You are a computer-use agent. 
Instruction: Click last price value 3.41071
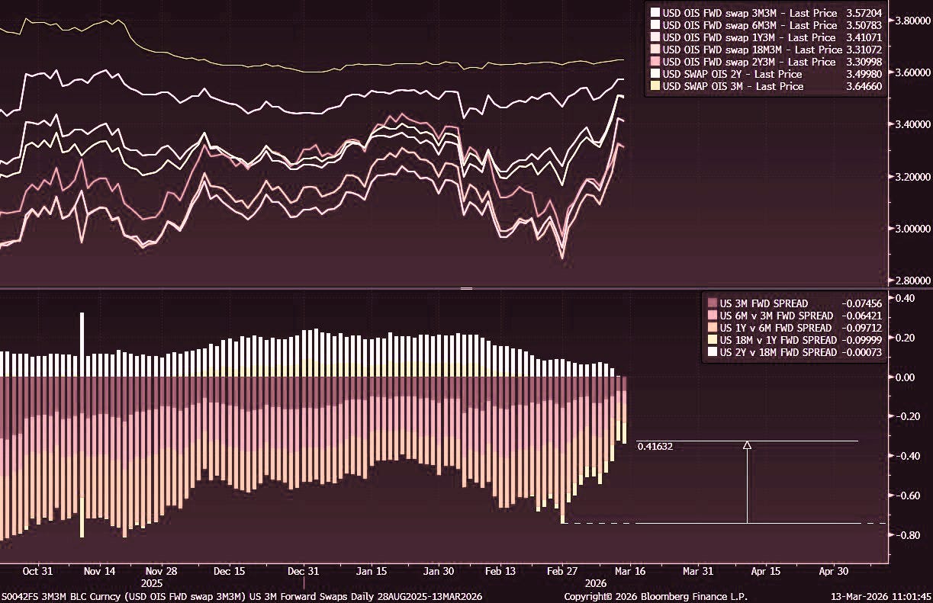pyautogui.click(x=863, y=37)
